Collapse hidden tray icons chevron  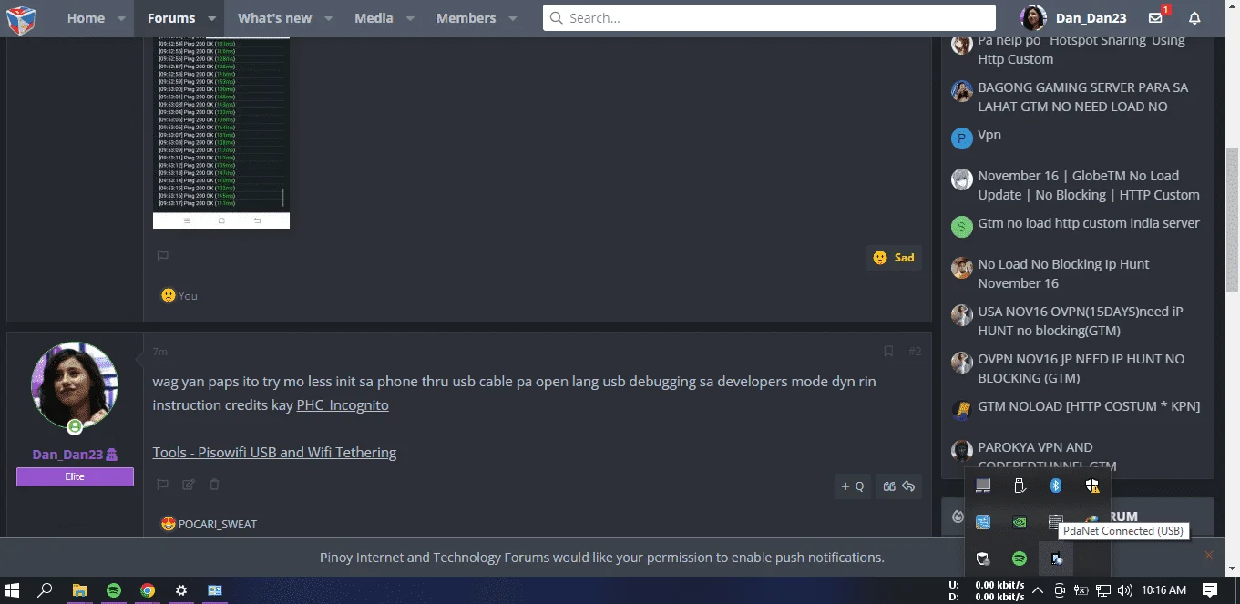tap(1038, 590)
